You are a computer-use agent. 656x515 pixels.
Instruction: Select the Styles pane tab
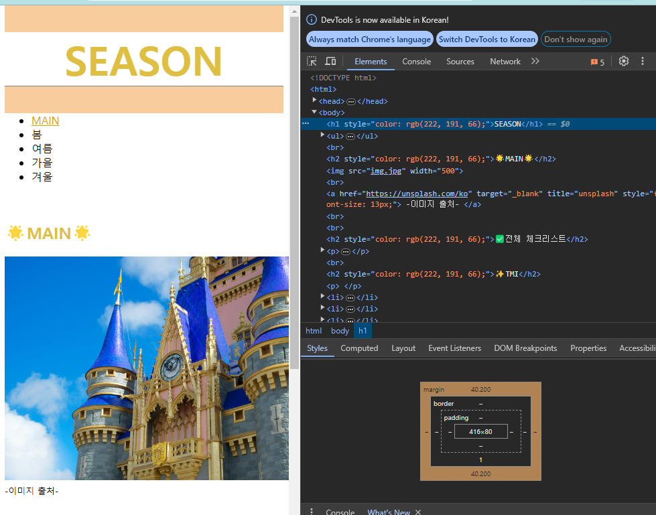(x=317, y=348)
